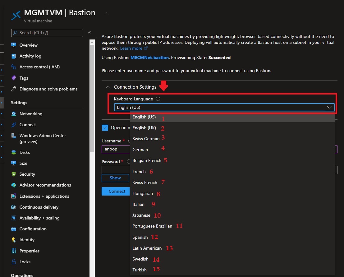344x277 pixels.
Task: Choose Turkish keyboard language
Action: 232,270
